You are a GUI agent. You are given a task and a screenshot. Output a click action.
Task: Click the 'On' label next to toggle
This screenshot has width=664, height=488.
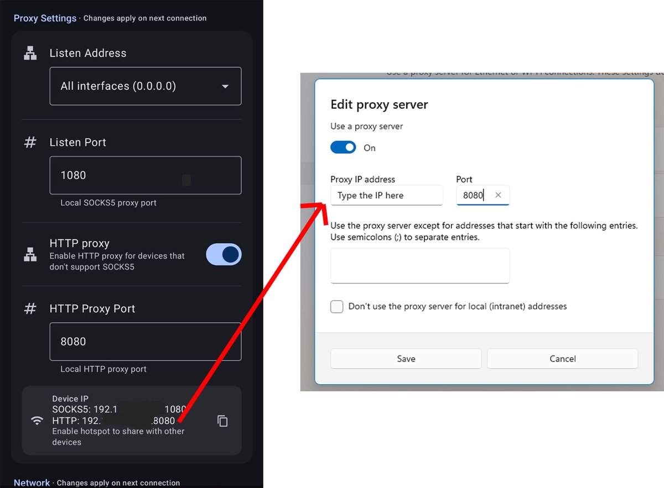coord(370,148)
